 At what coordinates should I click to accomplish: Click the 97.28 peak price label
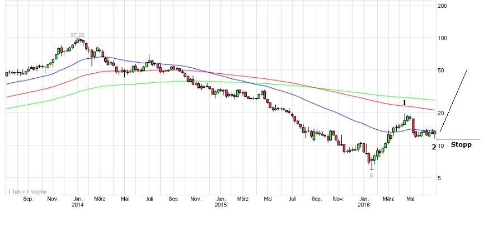77,35
